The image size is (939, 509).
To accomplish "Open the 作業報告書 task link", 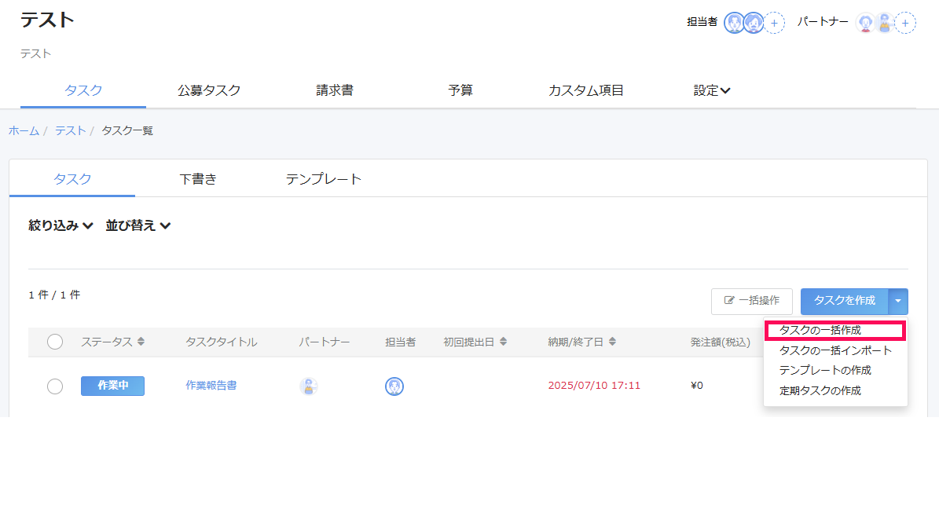I will [x=211, y=386].
